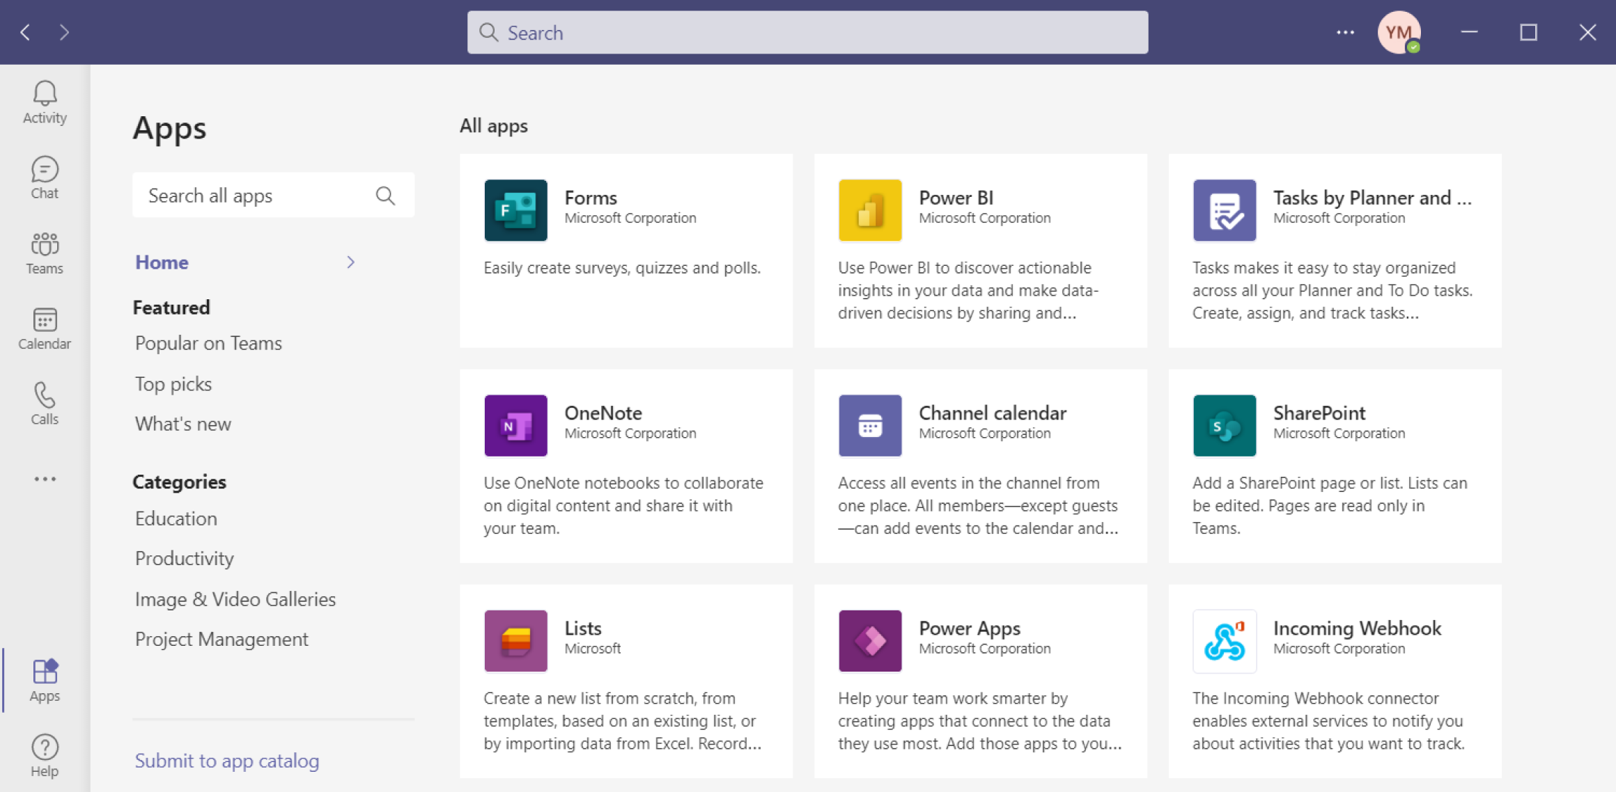
Task: Open more apps ellipsis in sidebar
Action: [x=45, y=479]
